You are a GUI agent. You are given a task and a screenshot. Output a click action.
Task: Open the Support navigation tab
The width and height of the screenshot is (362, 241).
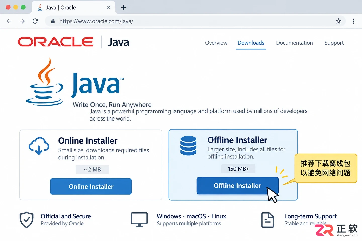[x=334, y=43]
